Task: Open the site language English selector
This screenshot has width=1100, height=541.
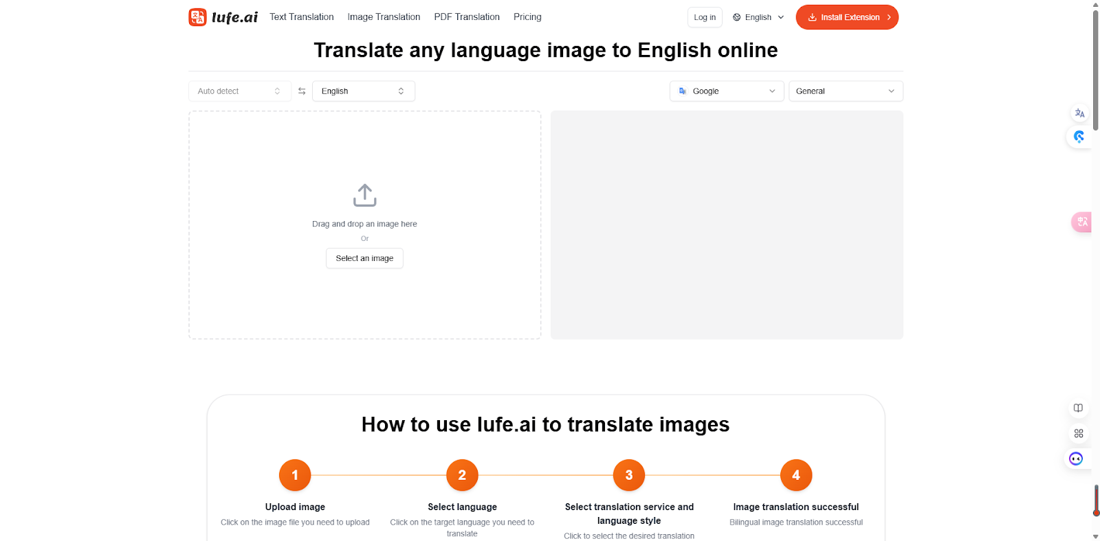Action: coord(758,17)
